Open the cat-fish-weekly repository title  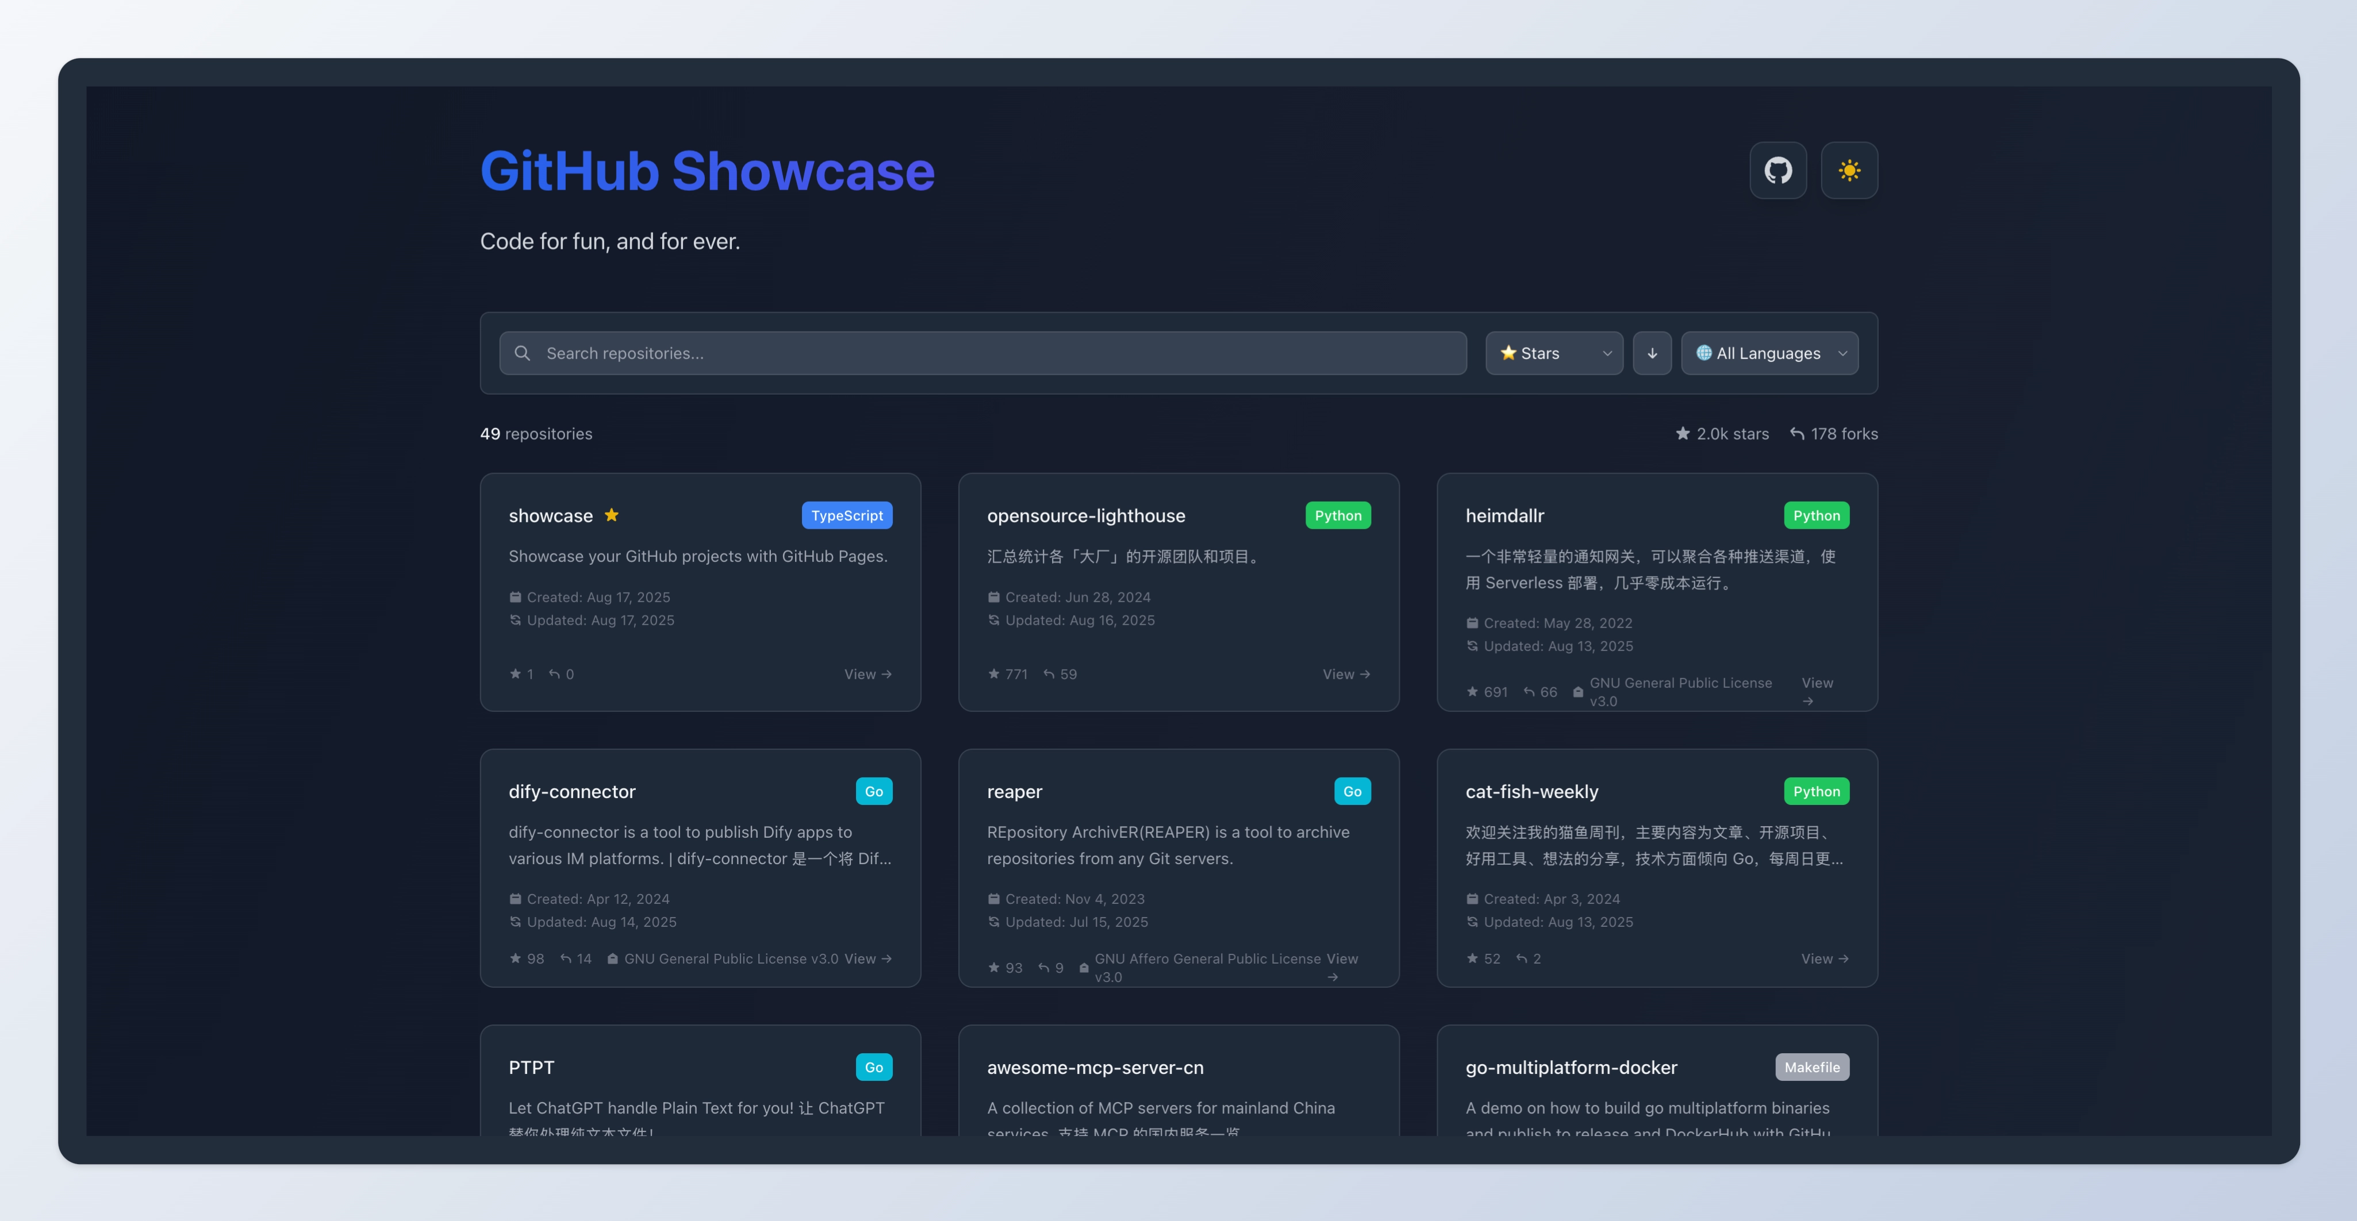click(x=1531, y=792)
